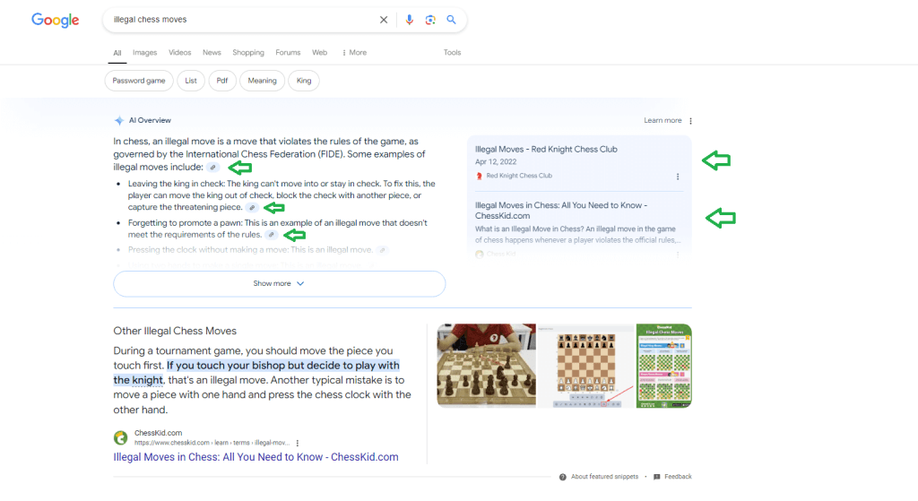
Task: Clear the search box with the X icon
Action: coord(384,20)
